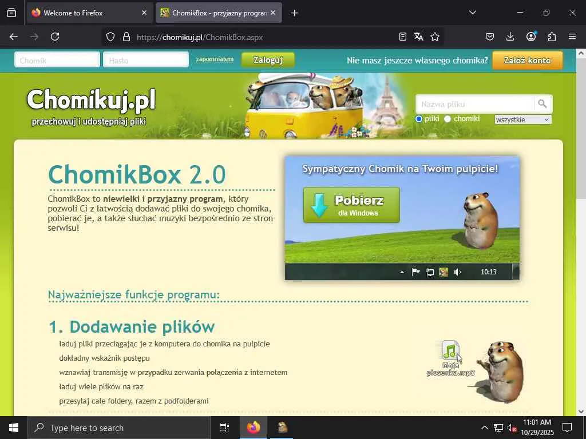This screenshot has width=586, height=439.
Task: Click Najważniejsze funkcje programu heading
Action: click(133, 294)
